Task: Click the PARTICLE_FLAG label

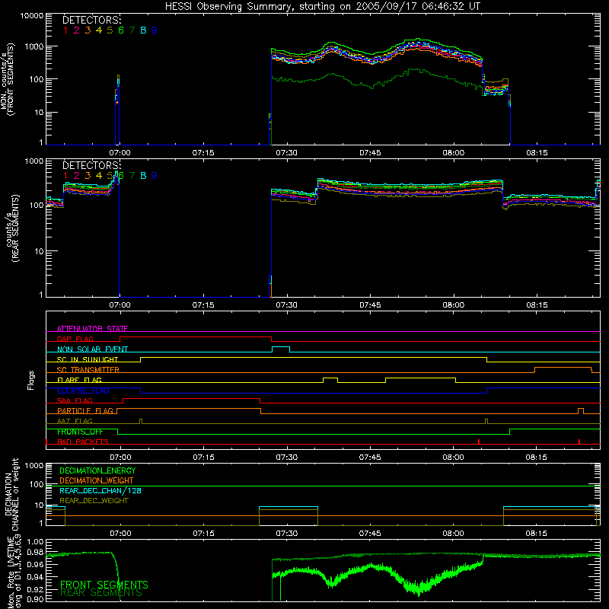Action: pos(85,411)
